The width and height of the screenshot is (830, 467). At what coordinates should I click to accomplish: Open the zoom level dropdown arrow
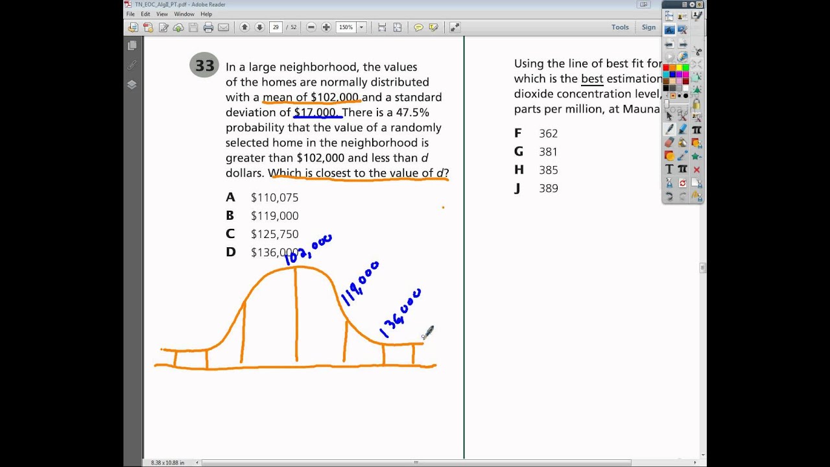(x=361, y=27)
